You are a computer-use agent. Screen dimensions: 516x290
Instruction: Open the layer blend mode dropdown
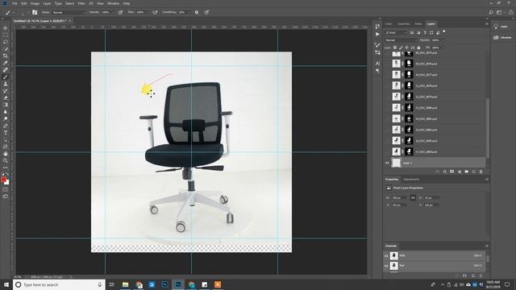coord(402,40)
